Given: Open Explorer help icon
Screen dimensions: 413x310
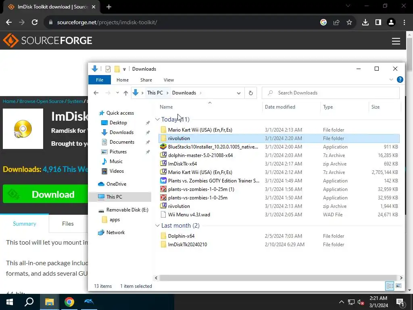Looking at the screenshot, I should pyautogui.click(x=400, y=80).
